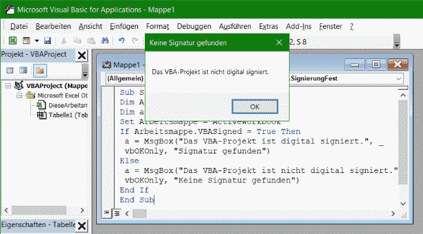Save the workbook with the floppy icon
The image size is (423, 234).
coord(47,41)
